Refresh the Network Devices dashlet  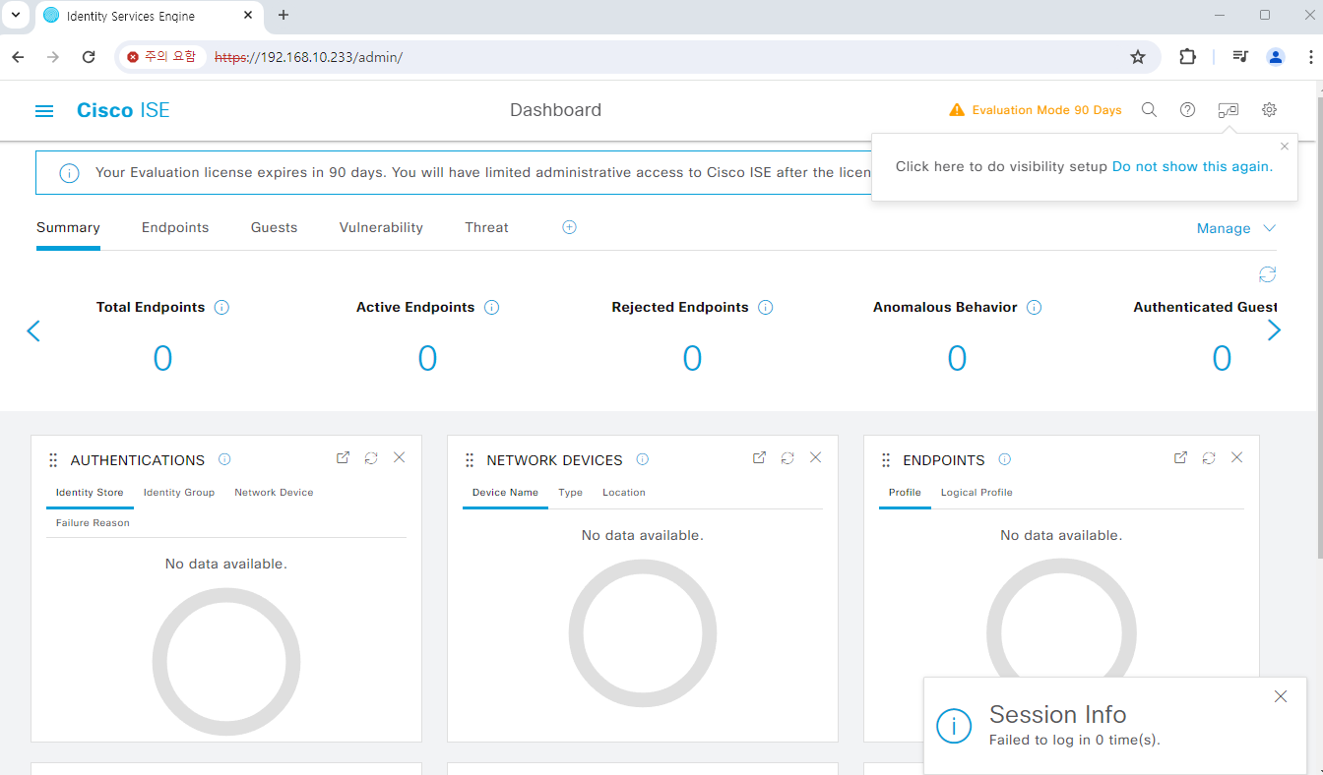787,457
